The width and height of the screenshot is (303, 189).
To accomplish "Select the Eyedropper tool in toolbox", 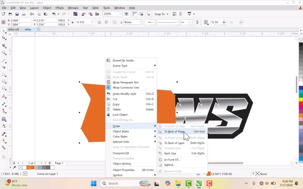I will click(4, 134).
